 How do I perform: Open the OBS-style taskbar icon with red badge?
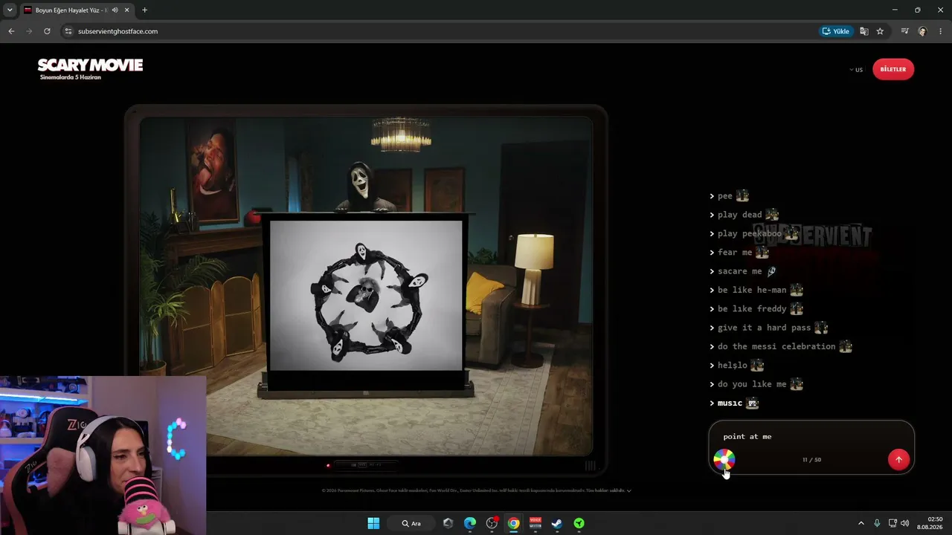pos(492,523)
